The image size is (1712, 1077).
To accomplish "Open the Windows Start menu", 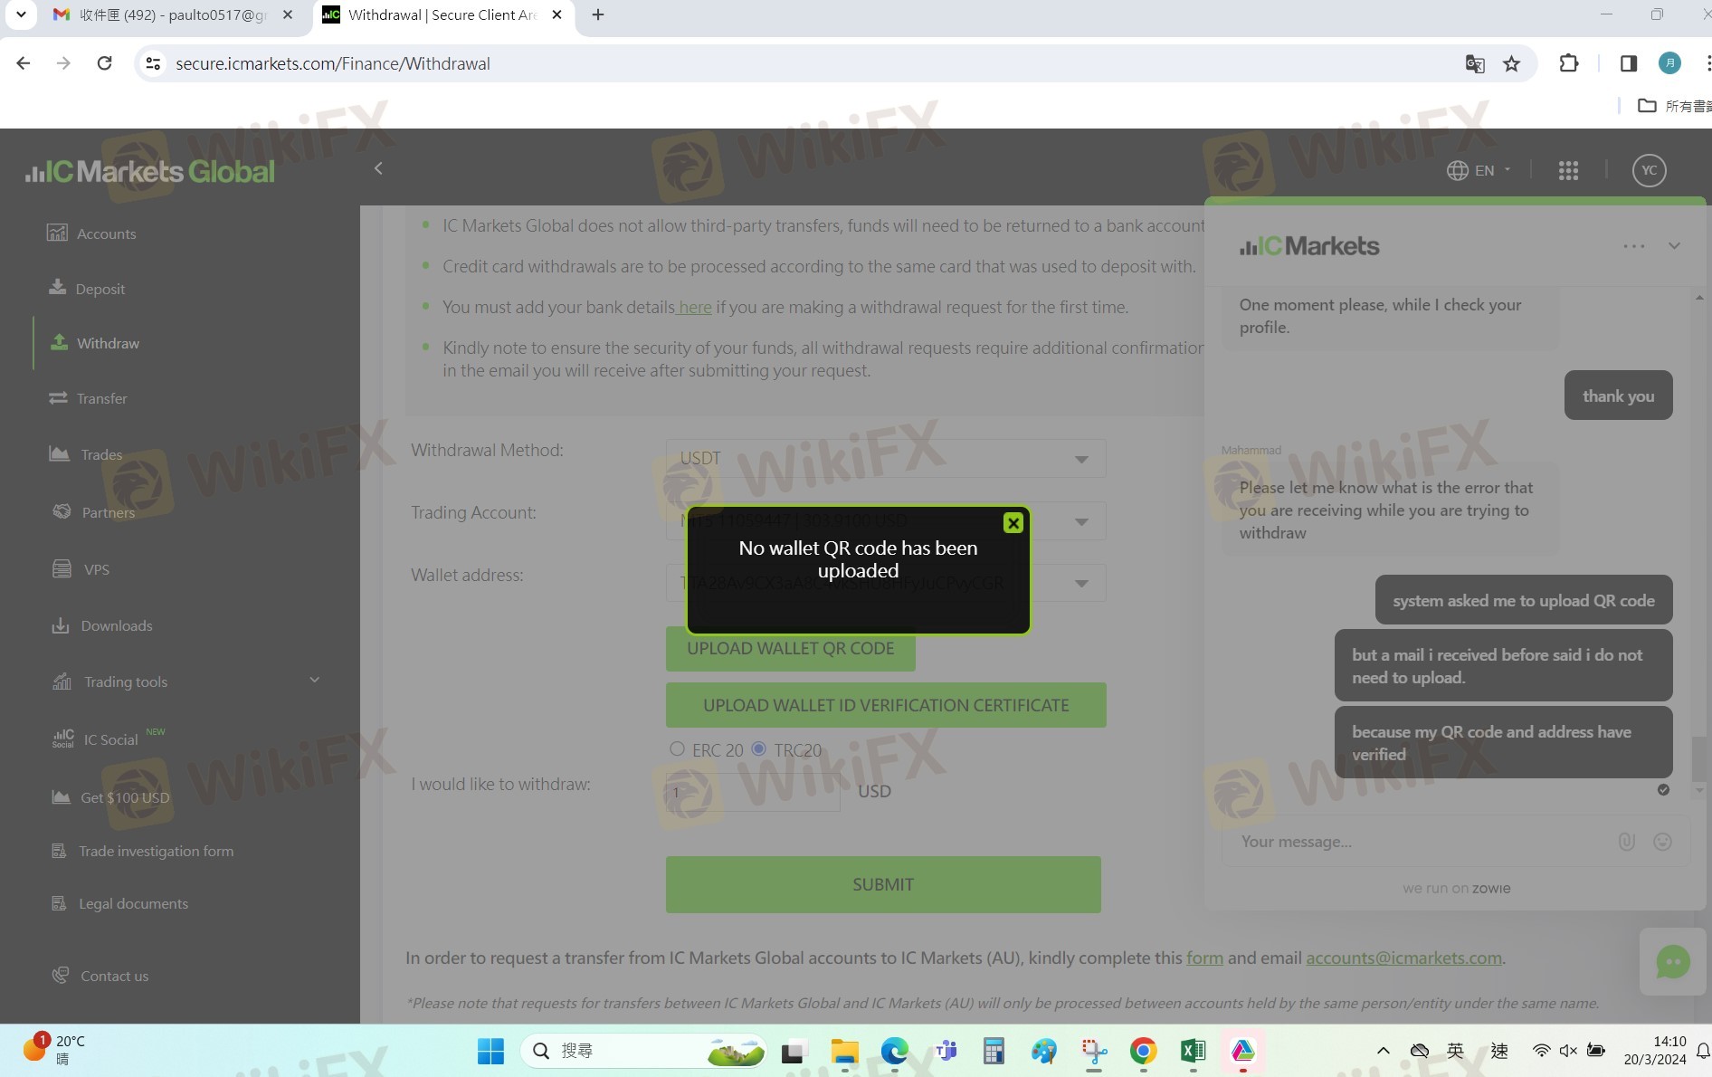I will coord(490,1051).
